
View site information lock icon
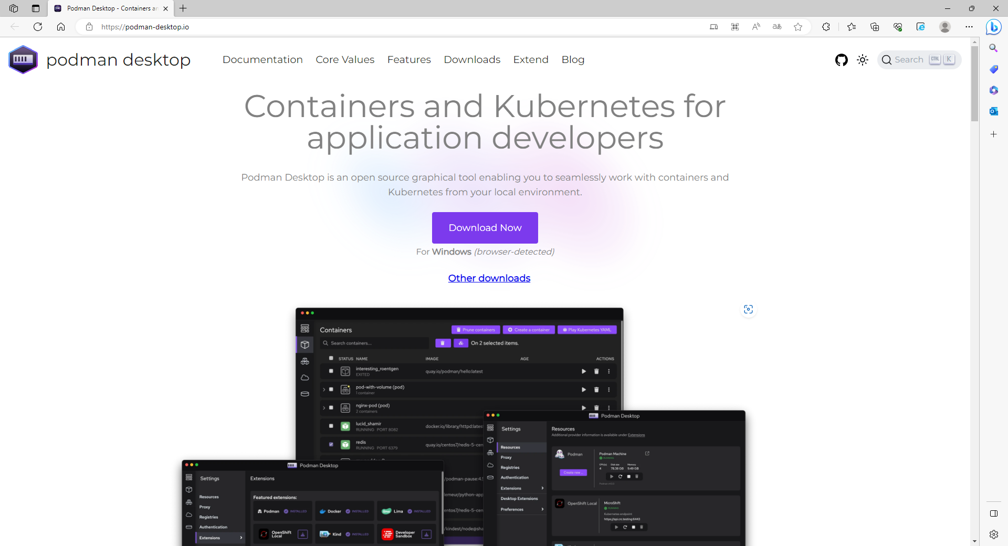click(89, 27)
